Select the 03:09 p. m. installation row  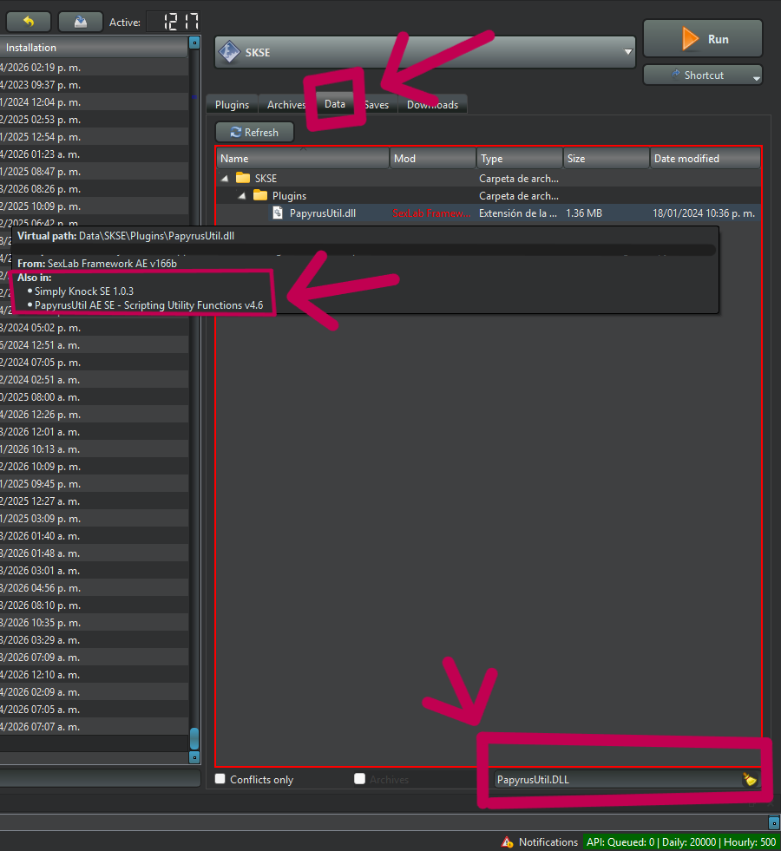(94, 519)
